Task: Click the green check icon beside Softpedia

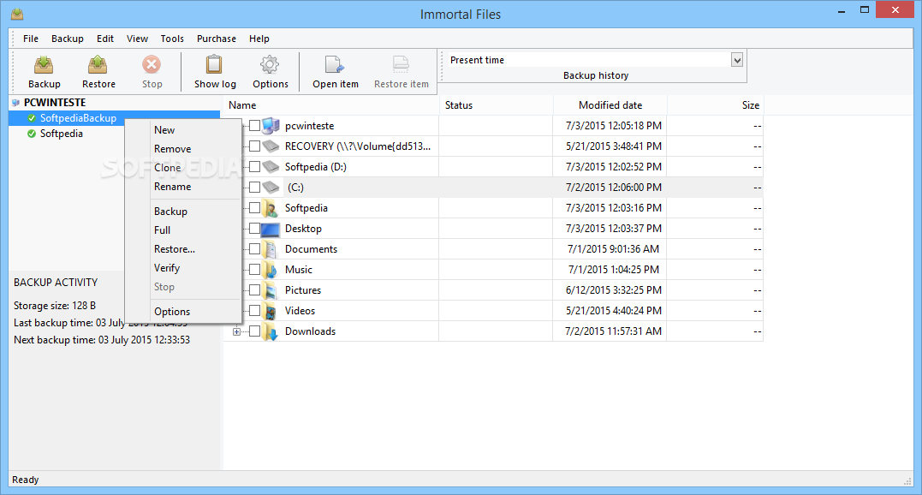Action: coord(32,134)
